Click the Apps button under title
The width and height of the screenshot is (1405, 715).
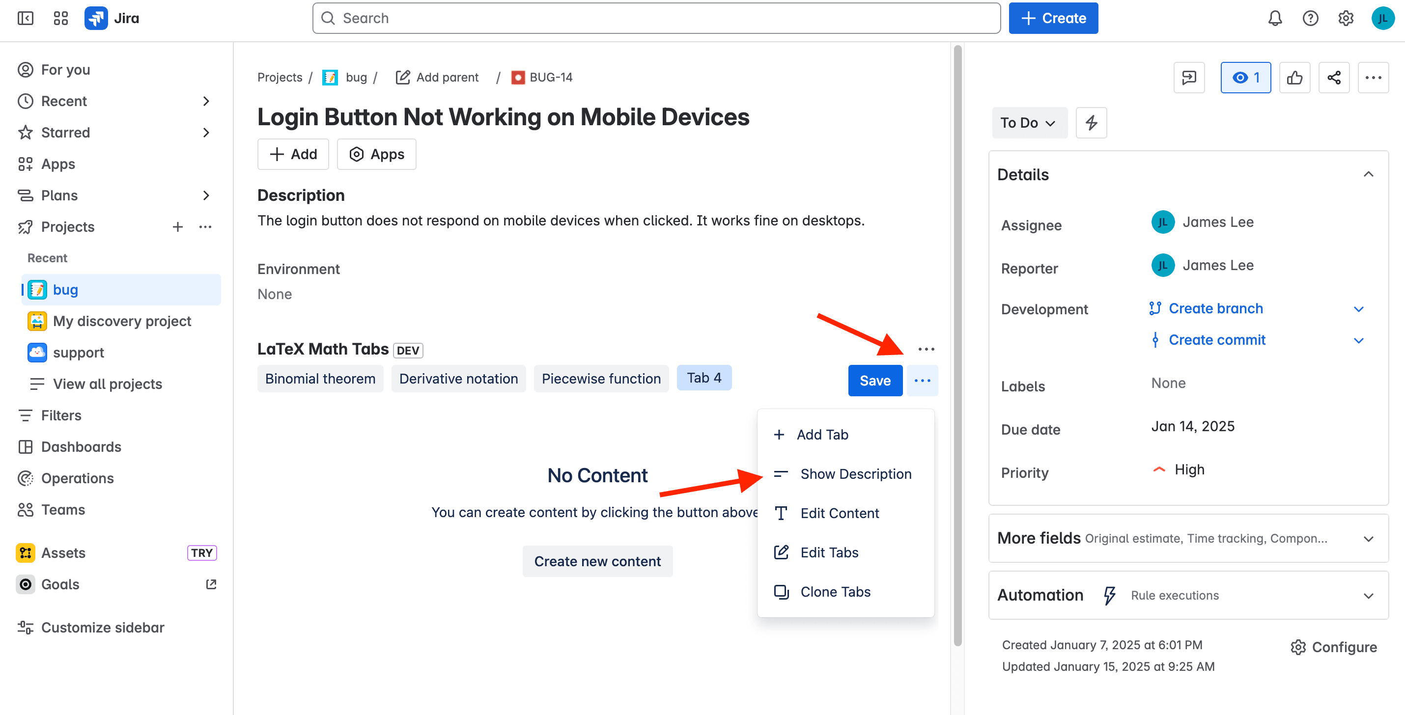point(376,154)
